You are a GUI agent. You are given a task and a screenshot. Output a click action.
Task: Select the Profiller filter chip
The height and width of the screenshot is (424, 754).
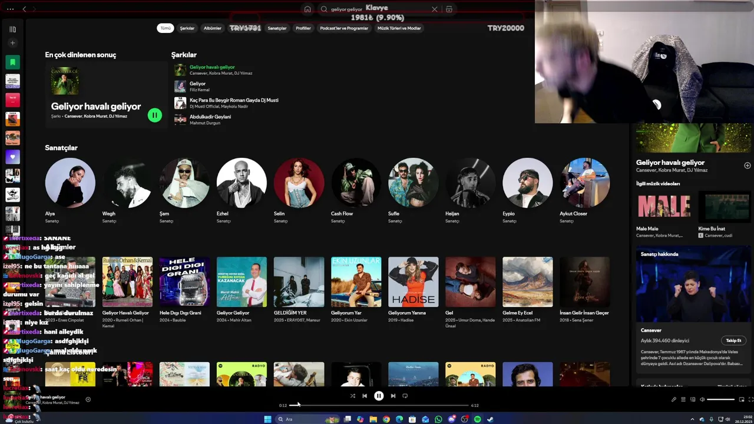[303, 28]
